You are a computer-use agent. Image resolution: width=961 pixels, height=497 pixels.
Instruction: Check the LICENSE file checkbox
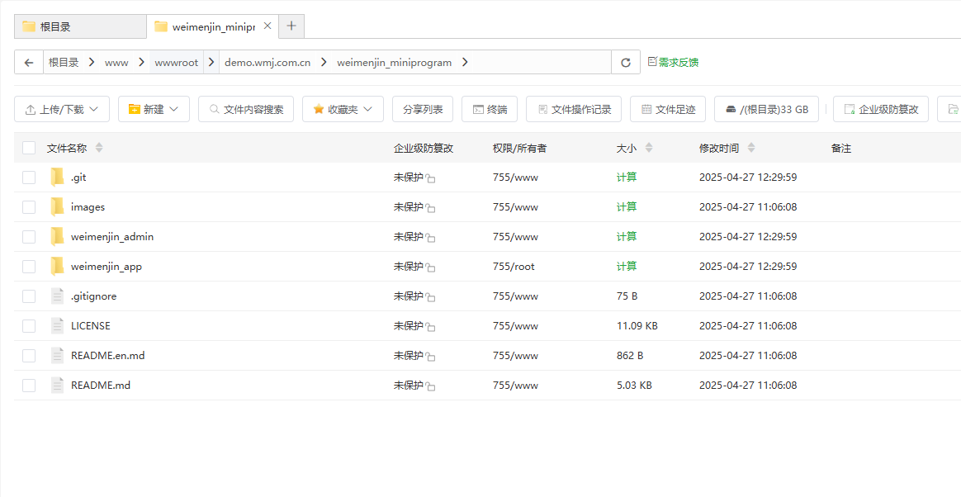[29, 326]
